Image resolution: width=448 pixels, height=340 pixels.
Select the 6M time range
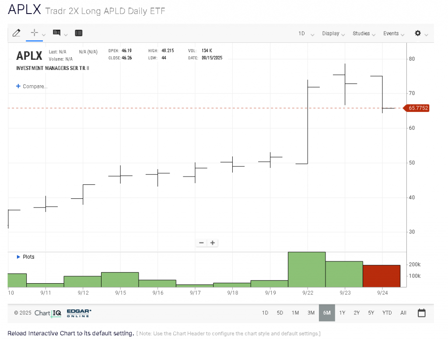tap(327, 313)
